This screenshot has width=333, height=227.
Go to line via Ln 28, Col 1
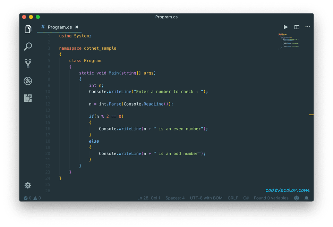click(149, 198)
